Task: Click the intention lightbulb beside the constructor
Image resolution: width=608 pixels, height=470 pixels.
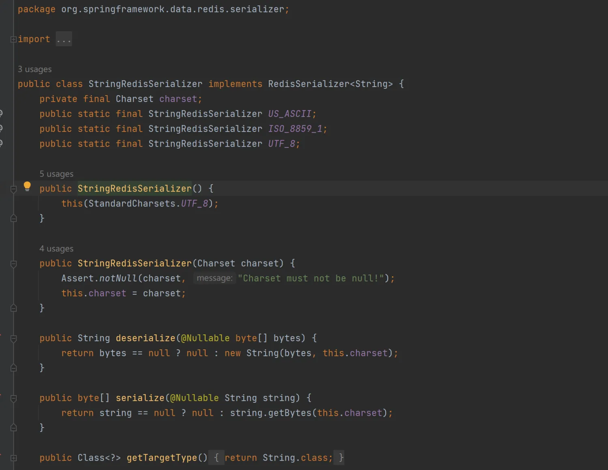Action: coord(27,186)
